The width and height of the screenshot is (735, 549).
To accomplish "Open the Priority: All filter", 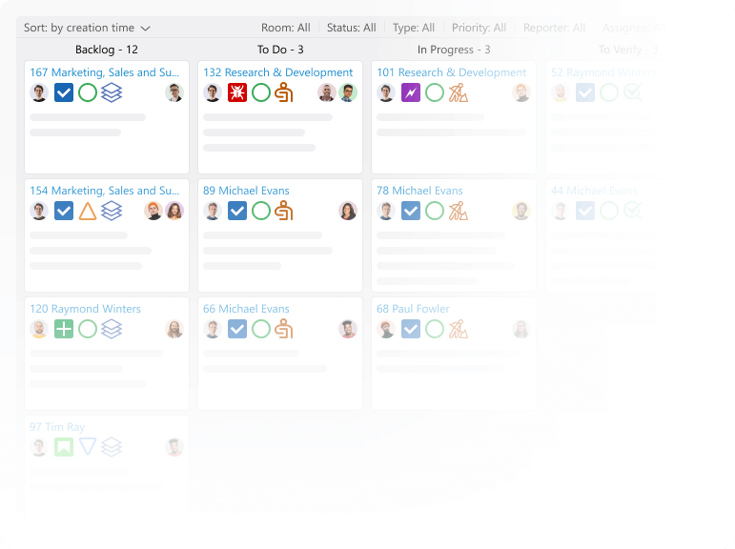I will 479,28.
